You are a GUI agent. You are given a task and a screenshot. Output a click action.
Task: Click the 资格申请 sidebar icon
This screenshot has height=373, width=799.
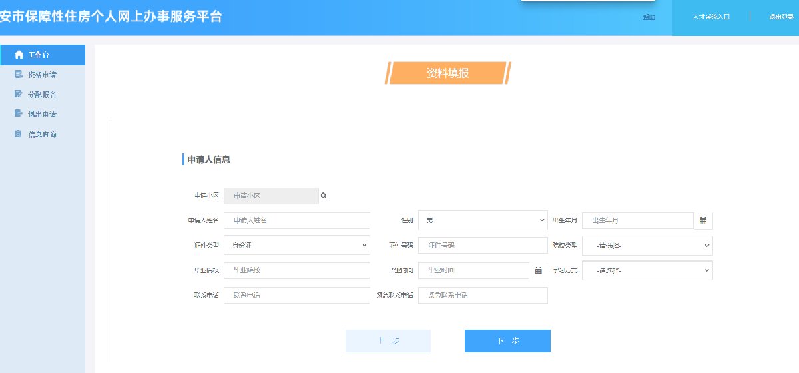19,75
